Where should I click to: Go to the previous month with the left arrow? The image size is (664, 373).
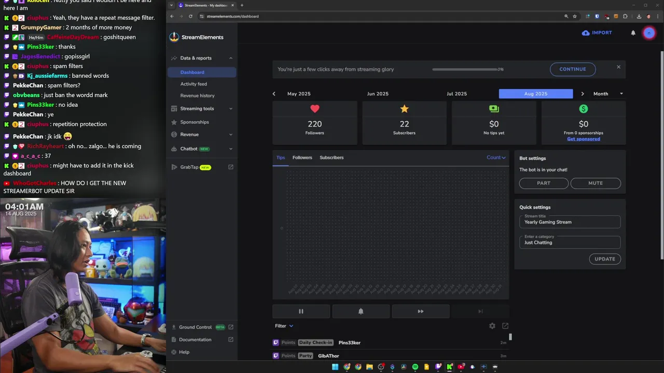tap(274, 94)
